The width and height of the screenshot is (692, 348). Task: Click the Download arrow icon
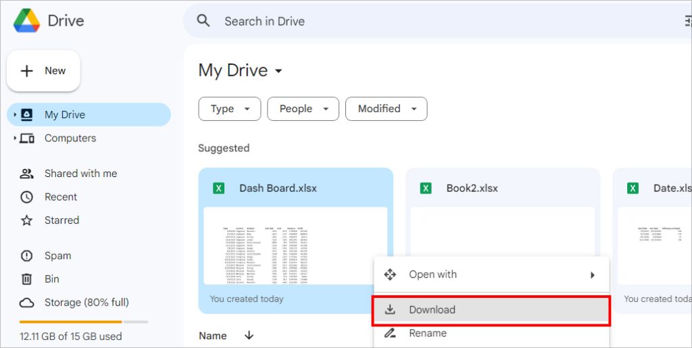tap(390, 310)
